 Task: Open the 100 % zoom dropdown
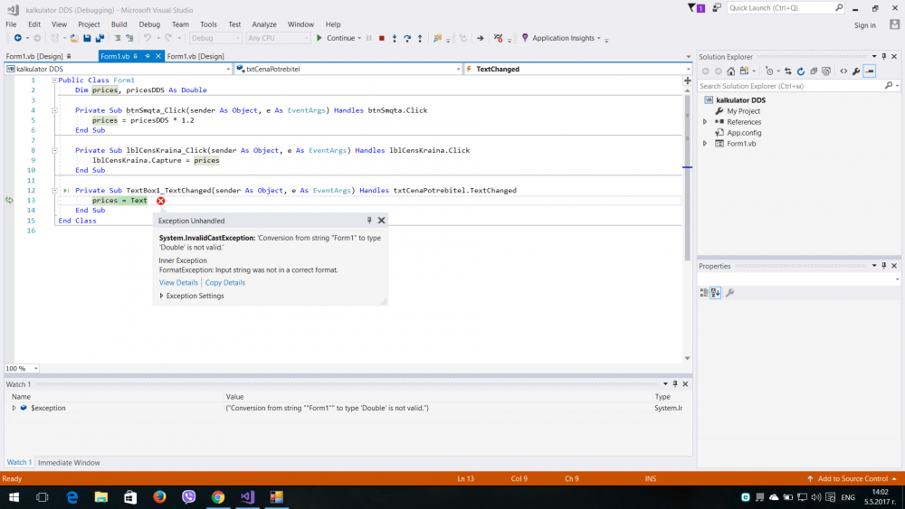pyautogui.click(x=36, y=368)
